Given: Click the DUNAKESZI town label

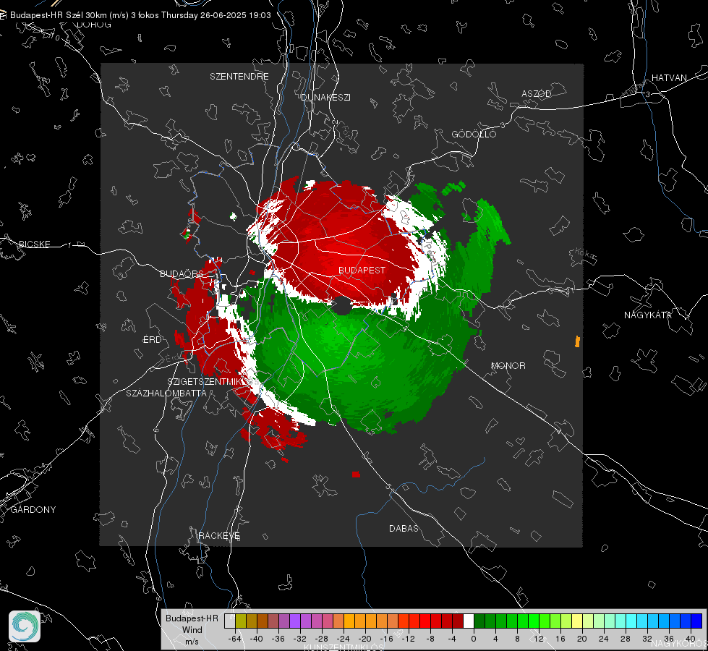Looking at the screenshot, I should coord(325,97).
